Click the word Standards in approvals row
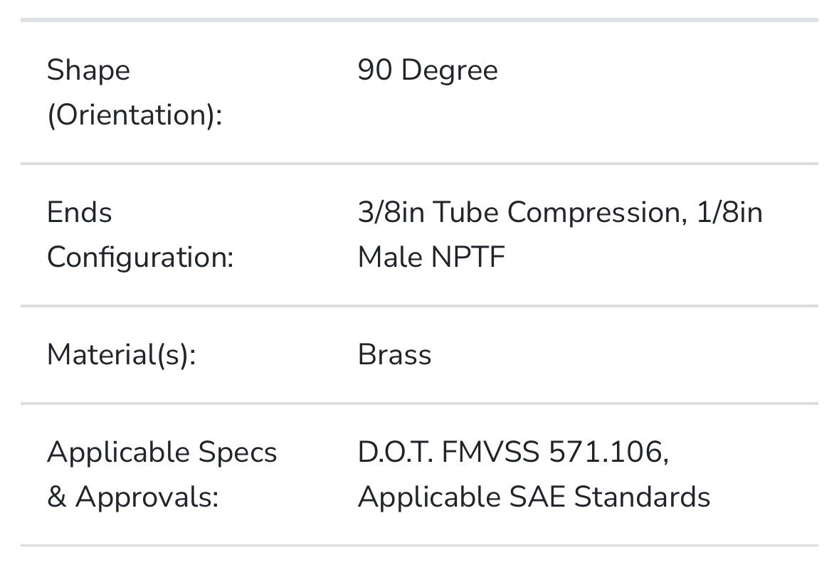Image resolution: width=839 pixels, height=565 pixels. (642, 497)
